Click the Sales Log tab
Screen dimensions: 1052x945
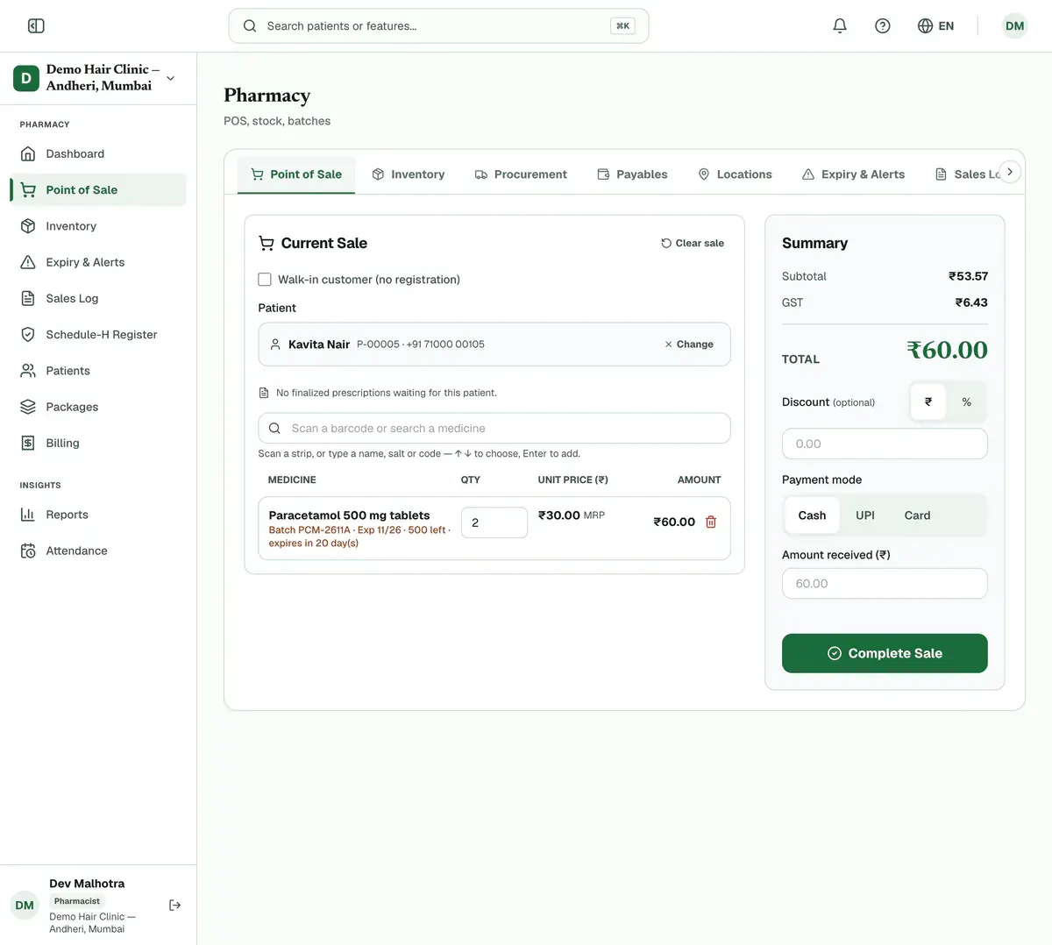click(968, 174)
